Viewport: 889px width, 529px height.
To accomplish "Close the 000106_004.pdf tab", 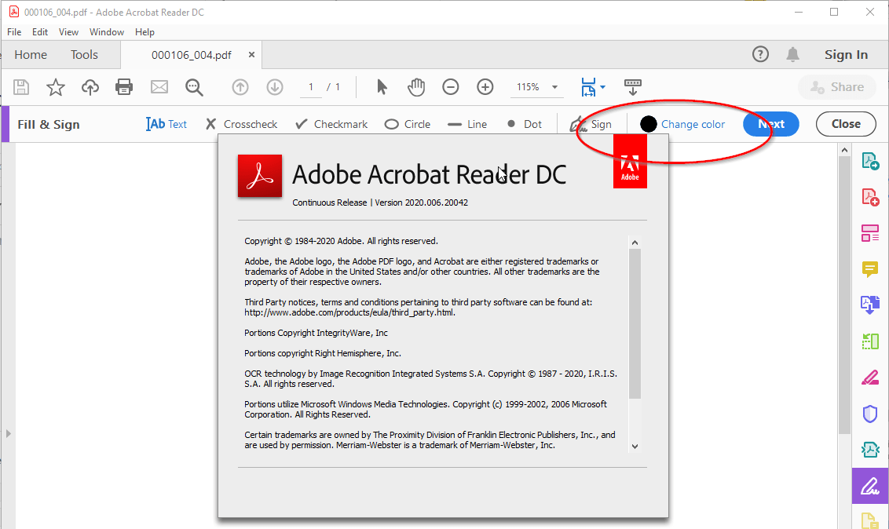I will (252, 54).
